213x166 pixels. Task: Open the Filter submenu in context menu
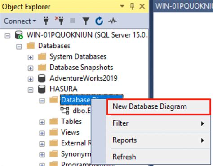158,123
